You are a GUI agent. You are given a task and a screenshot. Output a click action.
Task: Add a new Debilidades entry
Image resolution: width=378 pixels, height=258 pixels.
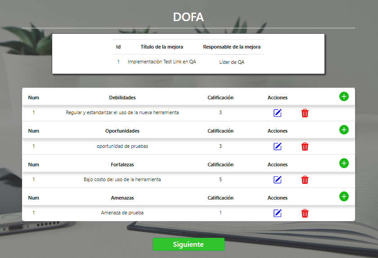tap(344, 97)
